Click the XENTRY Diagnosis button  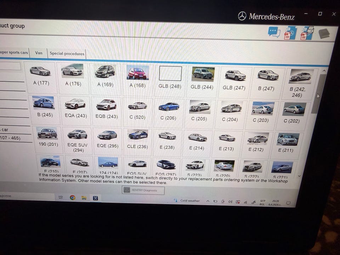(x=143, y=190)
